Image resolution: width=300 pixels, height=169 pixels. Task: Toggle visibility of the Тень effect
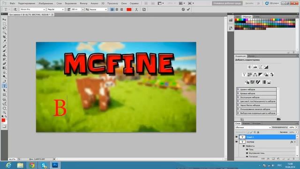pyautogui.click(x=247, y=149)
